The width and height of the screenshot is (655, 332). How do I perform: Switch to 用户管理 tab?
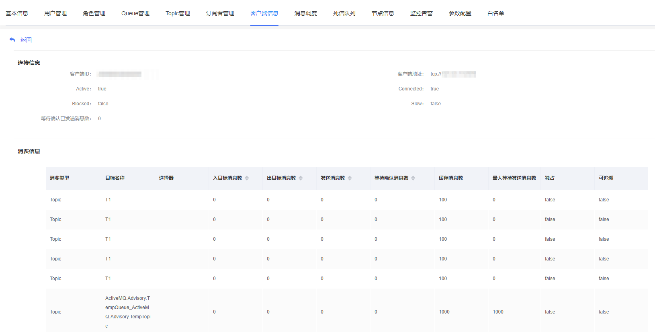pos(55,13)
